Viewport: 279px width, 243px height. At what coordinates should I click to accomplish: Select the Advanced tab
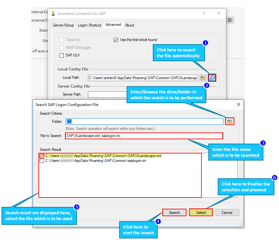(113, 25)
